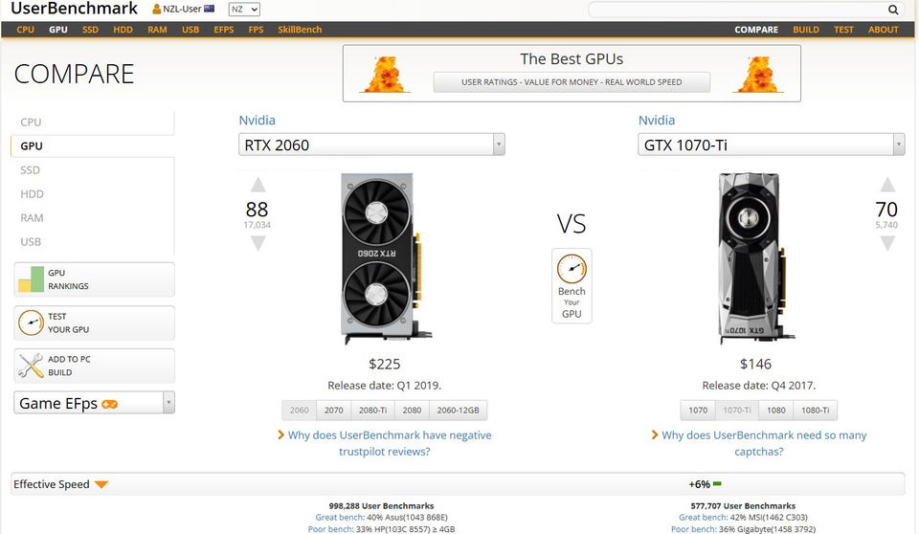This screenshot has height=534, width=919.
Task: Upvote the RTX 2060 arrow
Action: [x=258, y=185]
